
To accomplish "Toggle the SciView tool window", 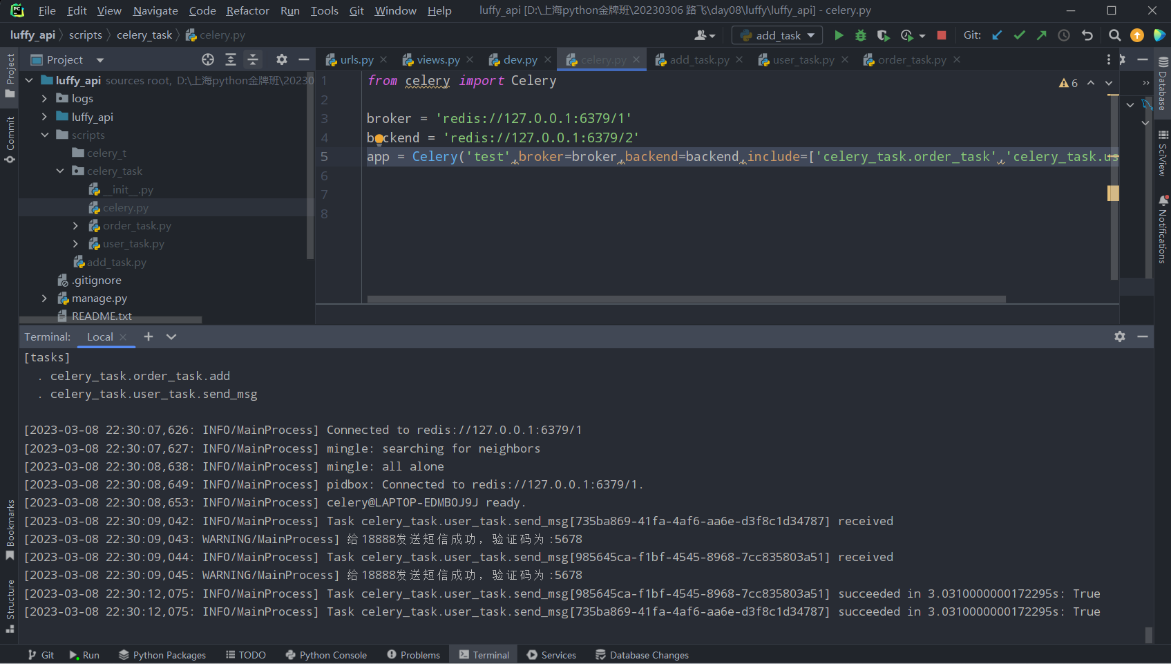I will tap(1163, 153).
